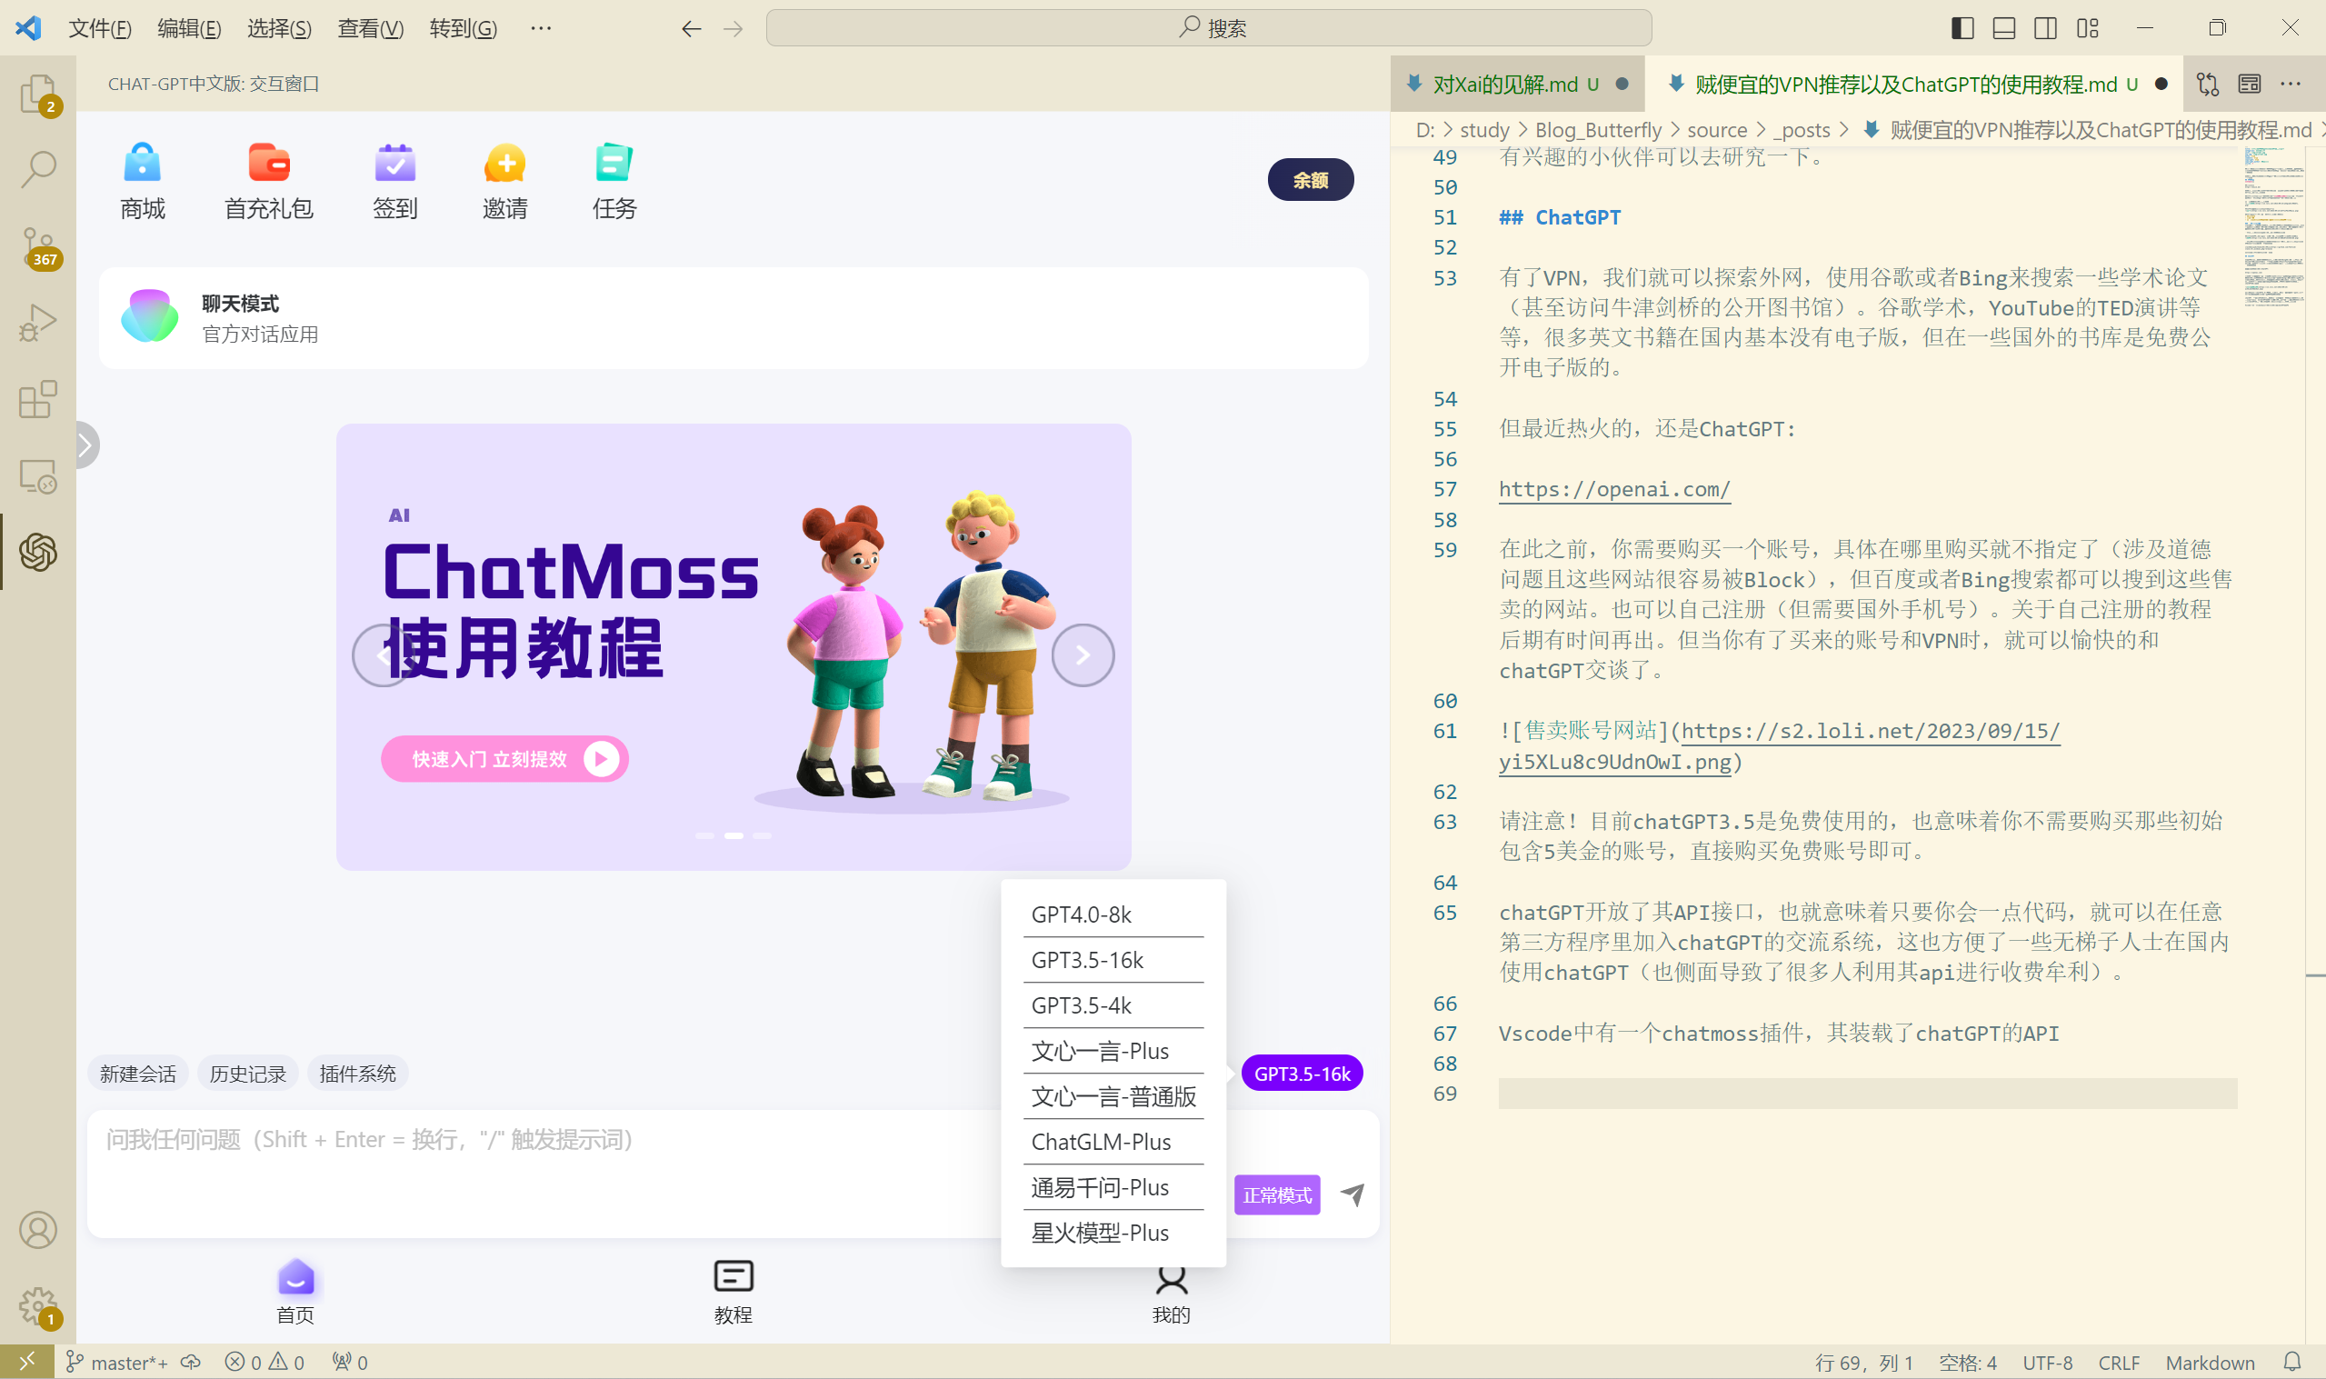Navigate forward with the title bar arrow
Image resolution: width=2326 pixels, height=1379 pixels.
733,29
